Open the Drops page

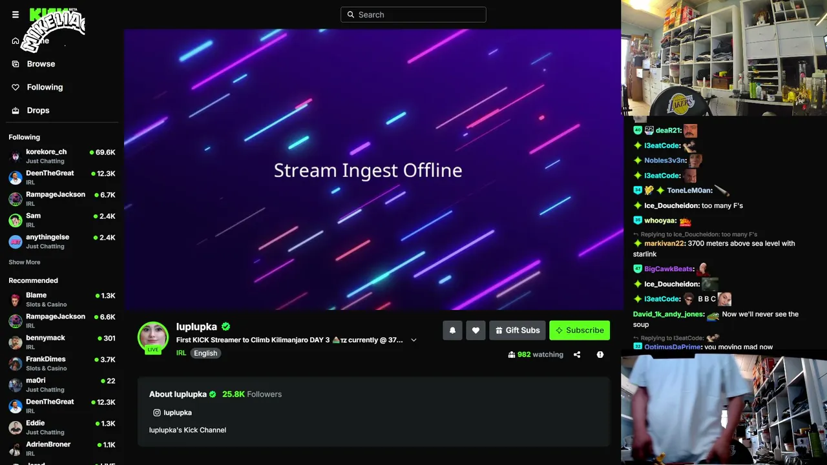38,110
